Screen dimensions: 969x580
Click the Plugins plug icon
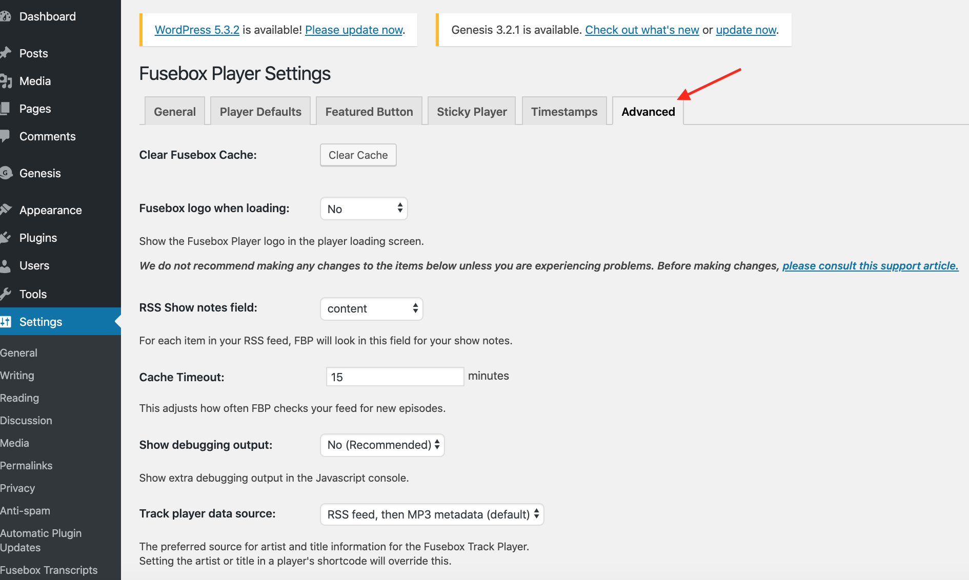6,238
